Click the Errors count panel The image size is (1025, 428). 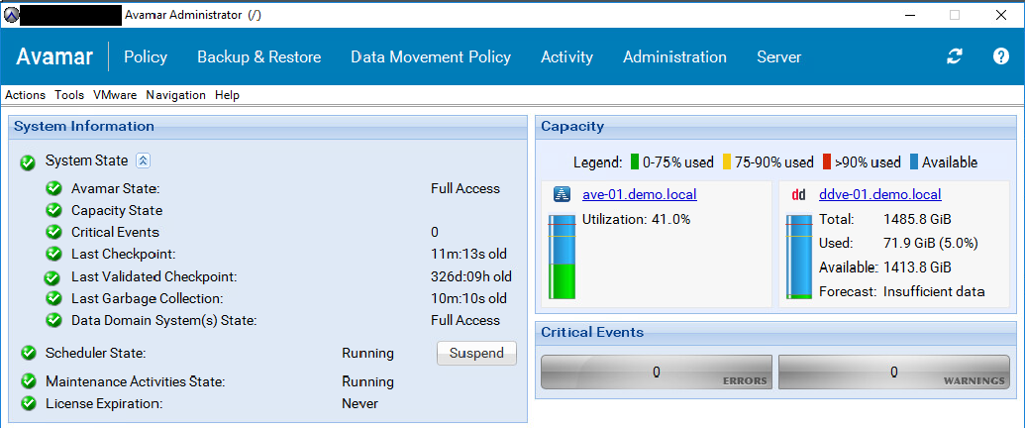[x=655, y=373]
